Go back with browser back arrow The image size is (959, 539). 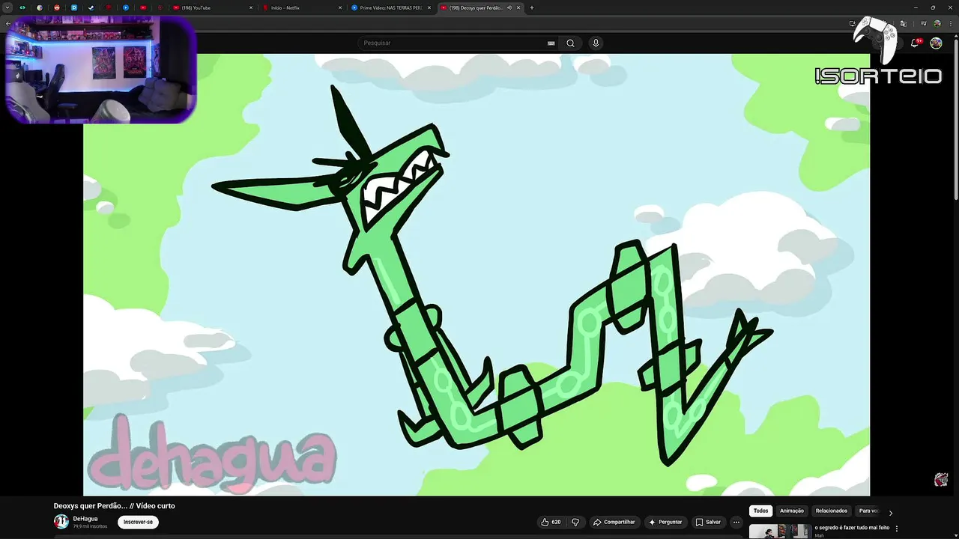pos(8,24)
